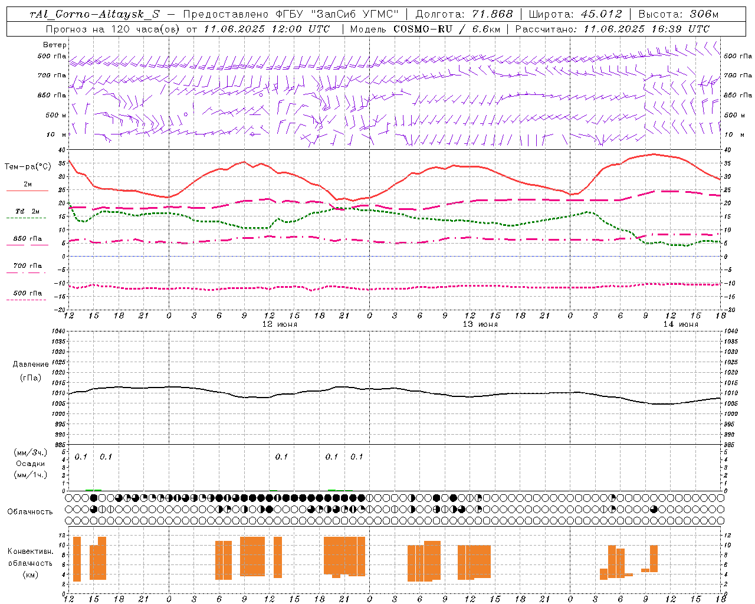Click the Тем-ра(°C) panel label

point(27,167)
